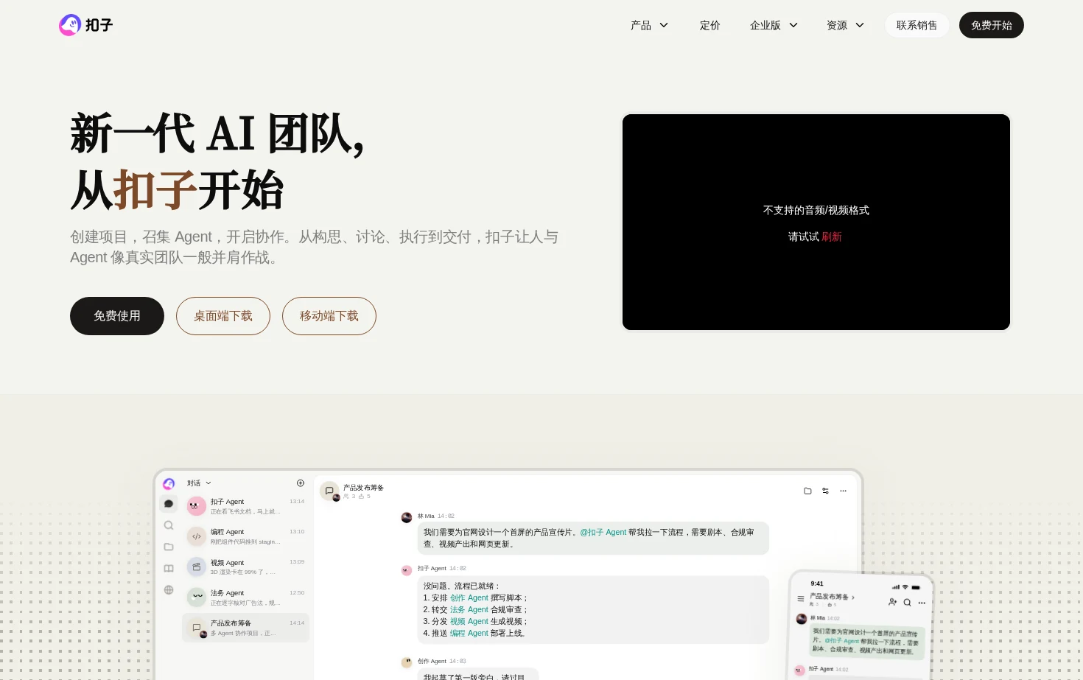
Task: Open the 编程 Agent conversation row
Action: click(x=245, y=536)
